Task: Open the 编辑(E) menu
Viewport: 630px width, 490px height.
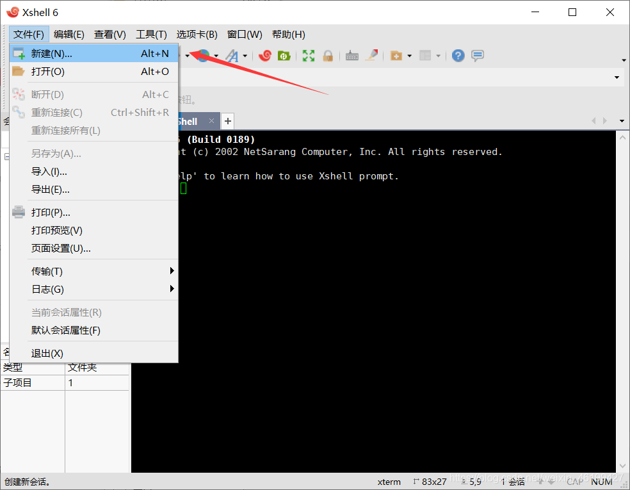Action: click(x=69, y=35)
